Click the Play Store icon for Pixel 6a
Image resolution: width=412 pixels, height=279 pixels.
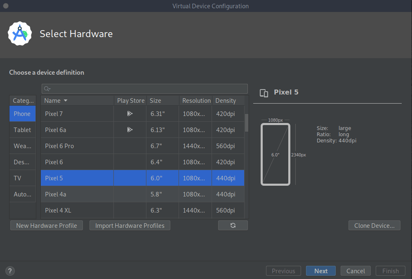click(130, 130)
